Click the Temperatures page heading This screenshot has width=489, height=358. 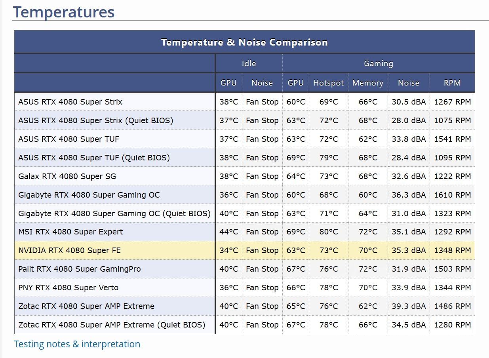coord(64,12)
